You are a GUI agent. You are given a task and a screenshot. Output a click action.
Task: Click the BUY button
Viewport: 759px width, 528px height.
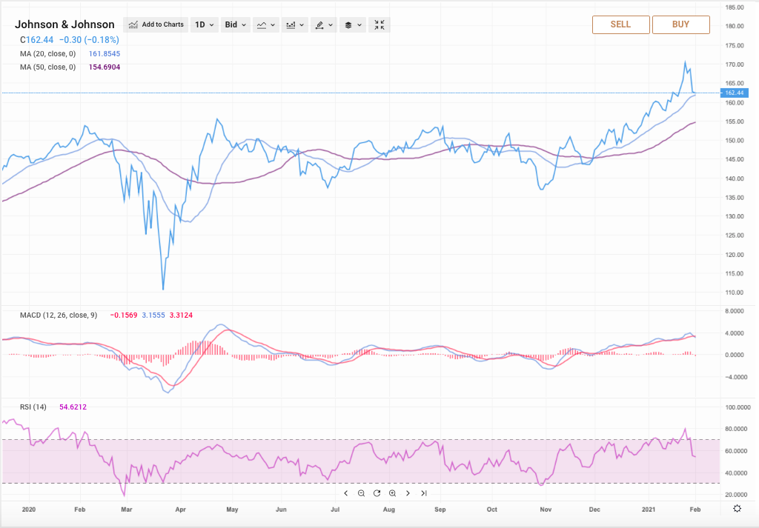pyautogui.click(x=680, y=24)
